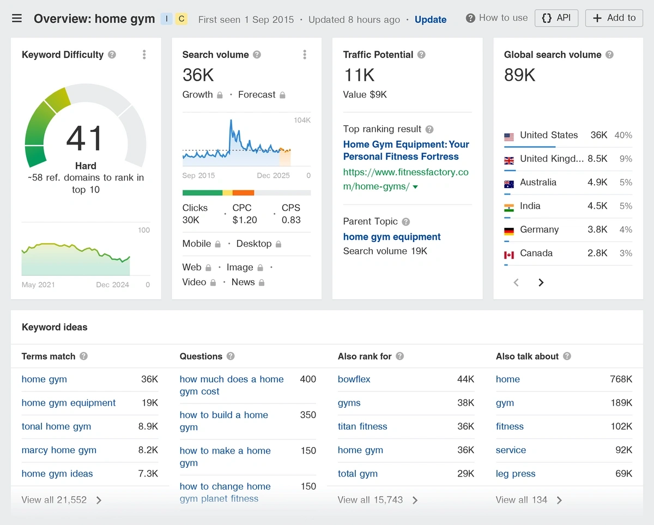654x525 pixels.
Task: Open Search volume three-dot options menu
Action: click(305, 55)
